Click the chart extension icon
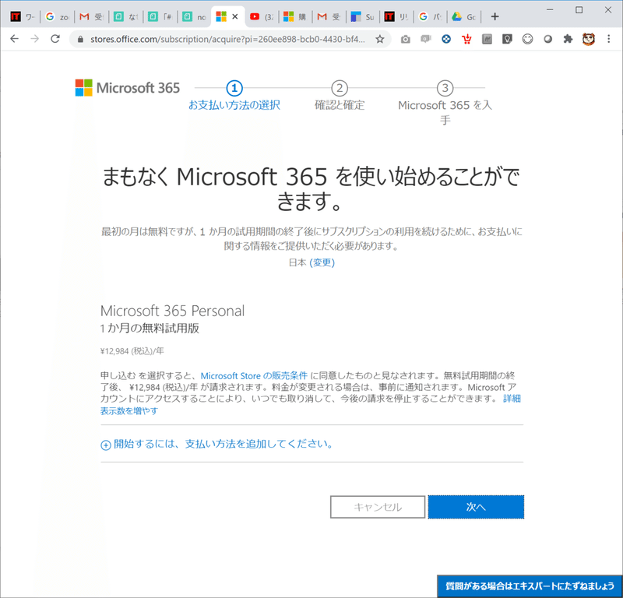This screenshot has height=598, width=623. click(487, 39)
